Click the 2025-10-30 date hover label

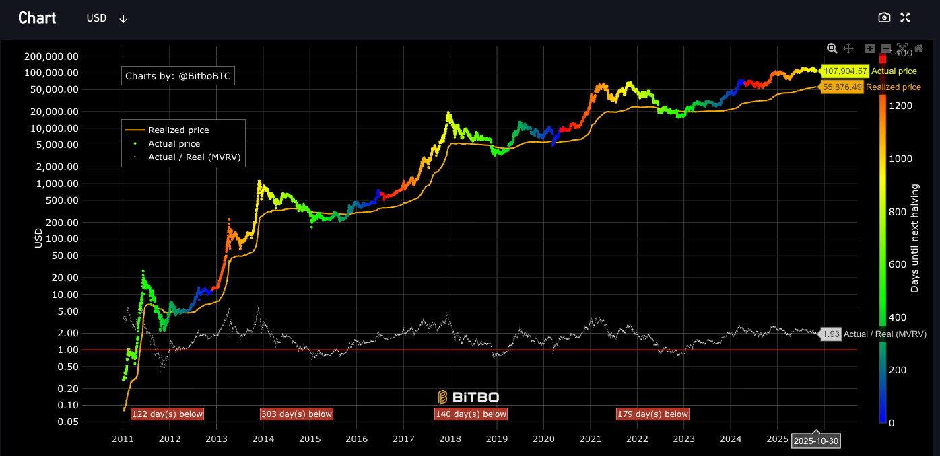pyautogui.click(x=816, y=441)
